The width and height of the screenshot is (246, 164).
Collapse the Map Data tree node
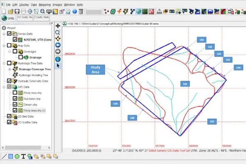(4, 46)
